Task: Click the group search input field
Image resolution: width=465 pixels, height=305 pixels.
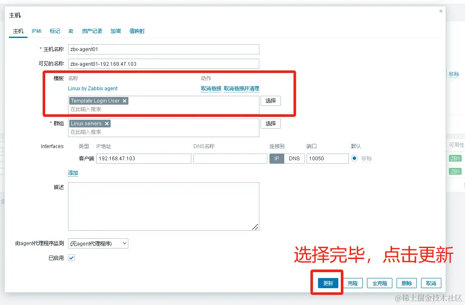Action: [x=163, y=132]
